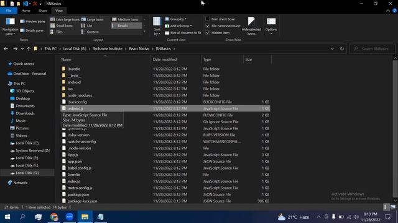The height and width of the screenshot is (223, 398).
Task: Open Network in the sidebar
Action: point(18,183)
